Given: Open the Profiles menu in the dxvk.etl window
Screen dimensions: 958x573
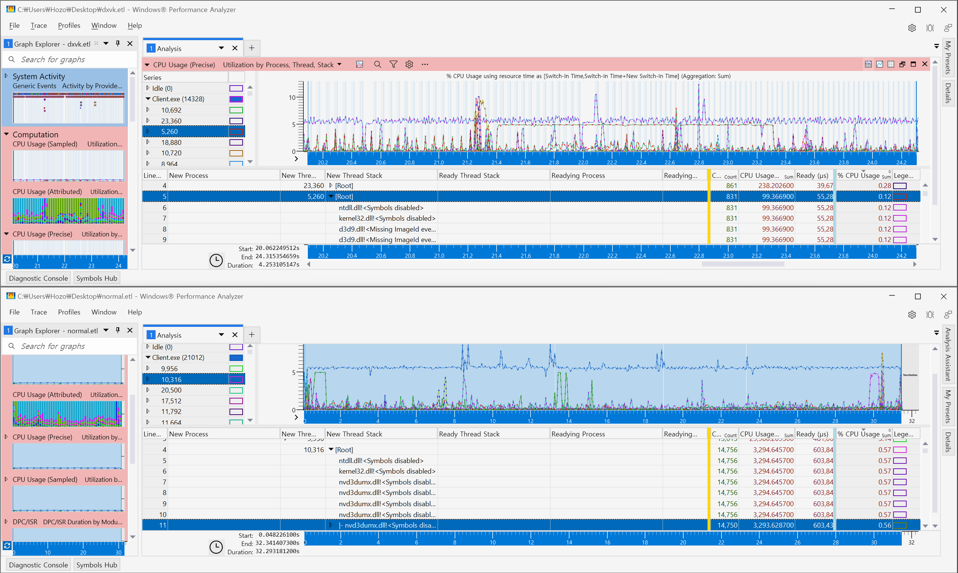Looking at the screenshot, I should pyautogui.click(x=69, y=26).
